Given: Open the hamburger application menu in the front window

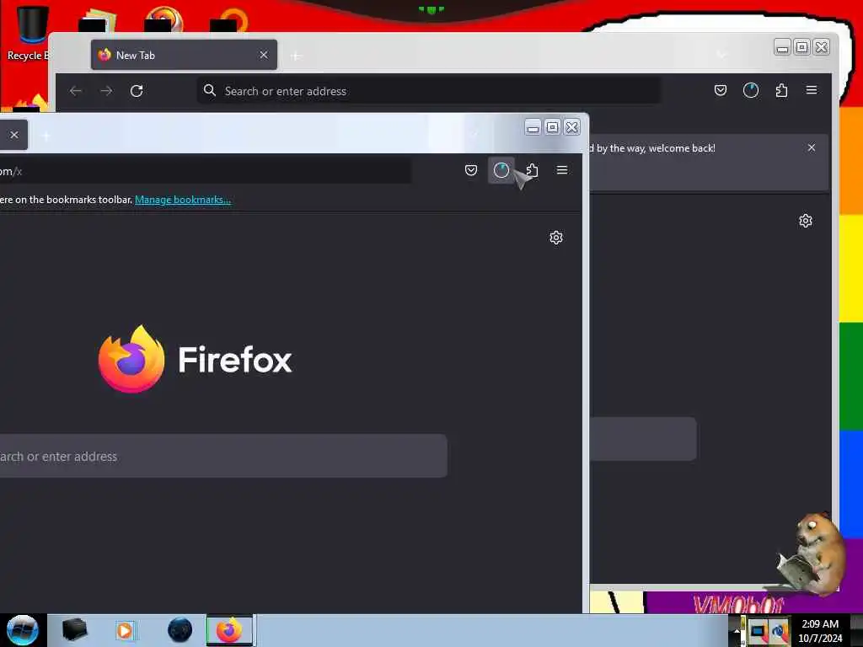Looking at the screenshot, I should tap(562, 170).
